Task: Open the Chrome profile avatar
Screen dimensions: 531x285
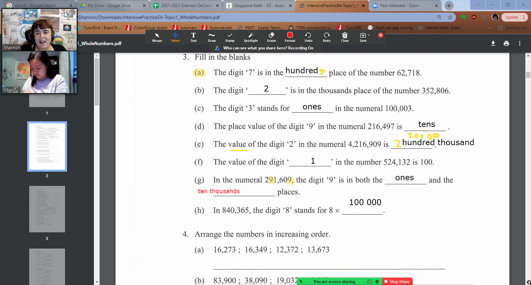Action: tap(495, 17)
